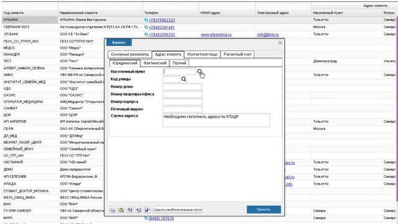Click the Скрыть необязательные поля button
The height and width of the screenshot is (224, 398).
[x=177, y=210]
